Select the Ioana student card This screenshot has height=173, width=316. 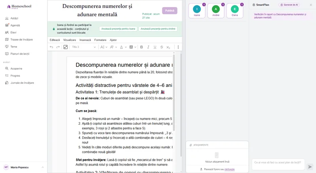(197, 11)
